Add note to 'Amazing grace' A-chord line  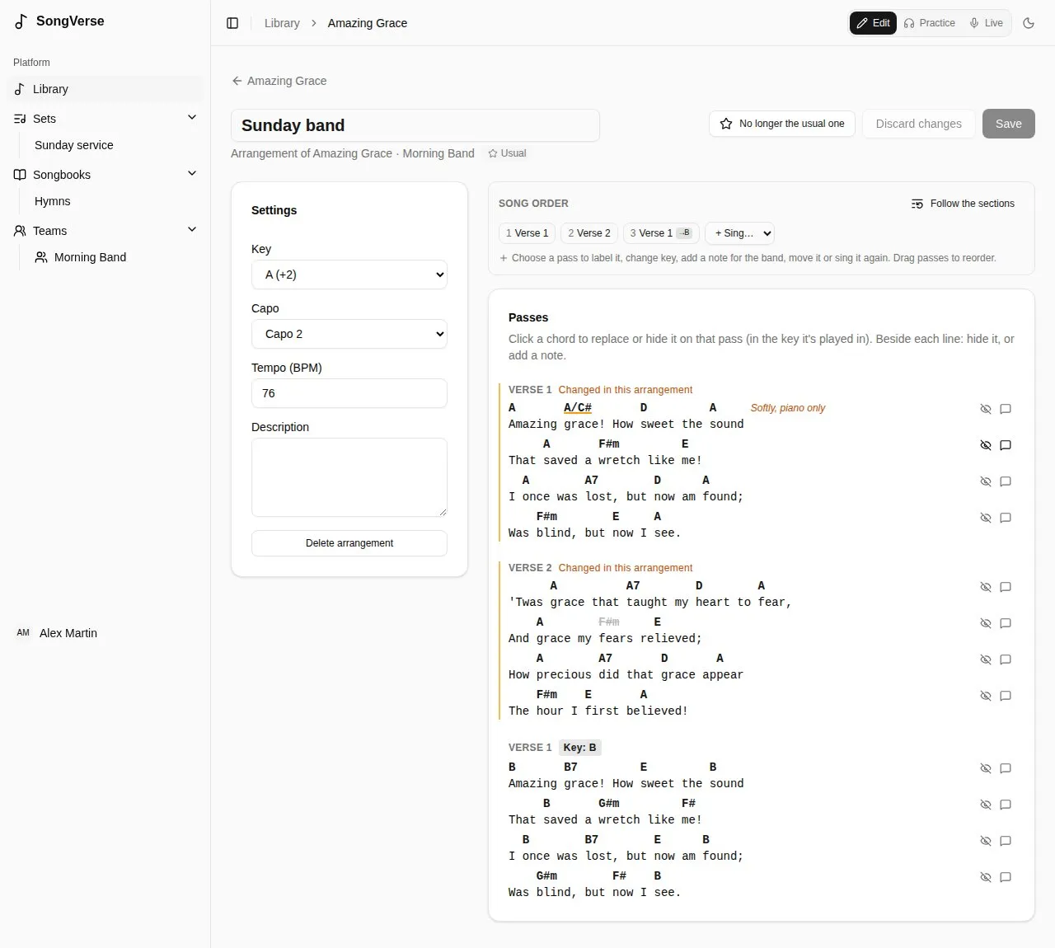coord(1006,409)
